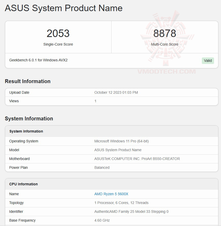Image resolution: width=221 pixels, height=226 pixels.
Task: Click the large System Information section heading
Action: point(29,119)
